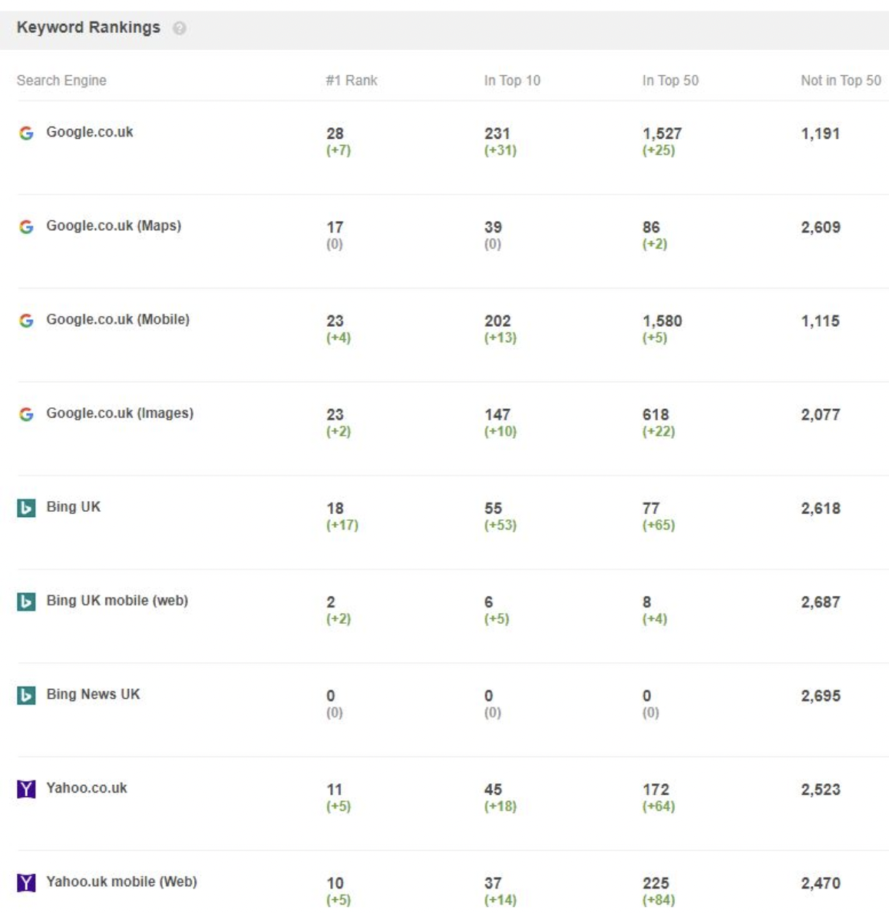Viewport: 889px width, 913px height.
Task: Click the Bing icon for Bing News UK
Action: 26,695
